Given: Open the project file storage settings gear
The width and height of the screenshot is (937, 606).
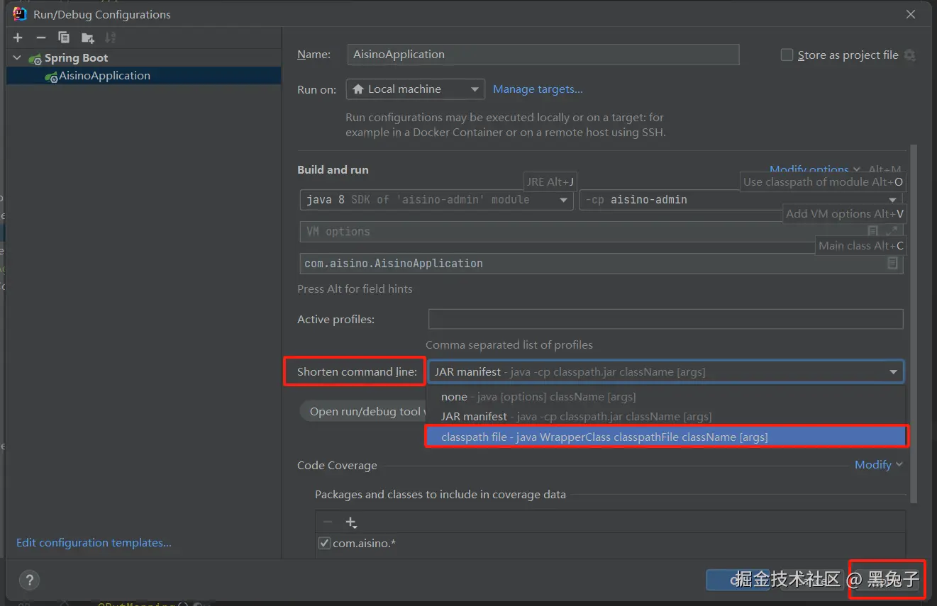Looking at the screenshot, I should [910, 55].
